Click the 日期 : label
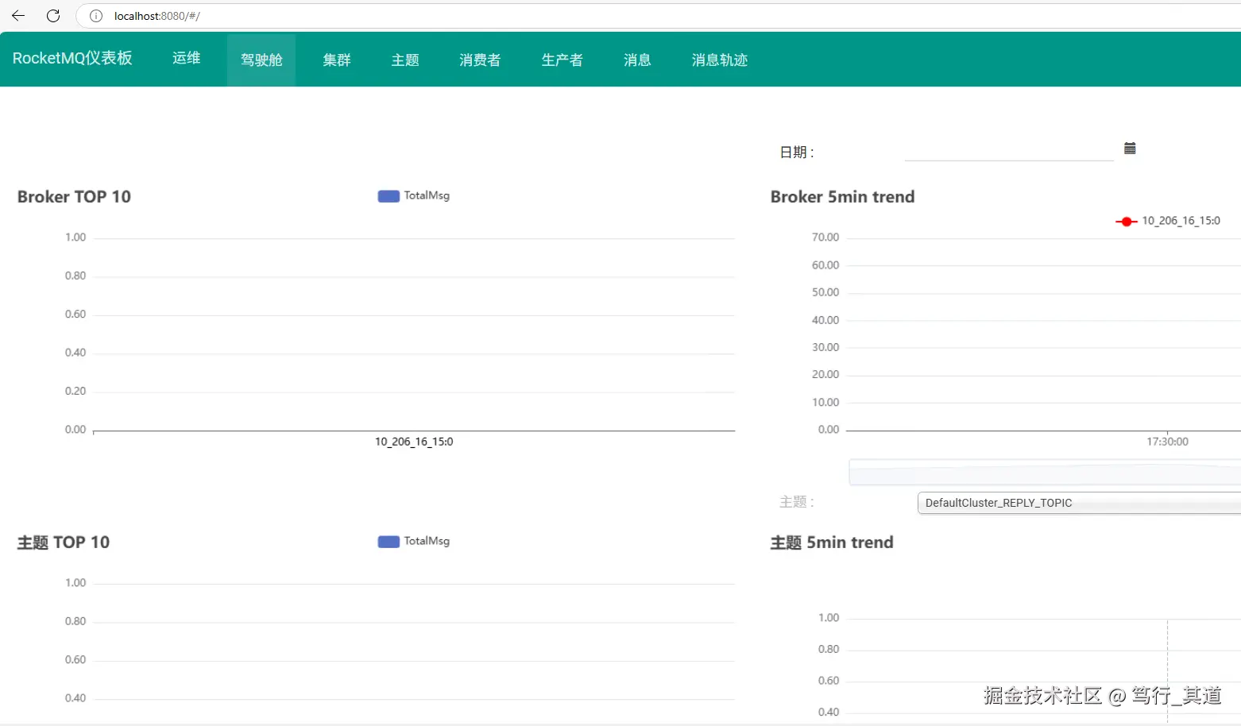 tap(797, 153)
